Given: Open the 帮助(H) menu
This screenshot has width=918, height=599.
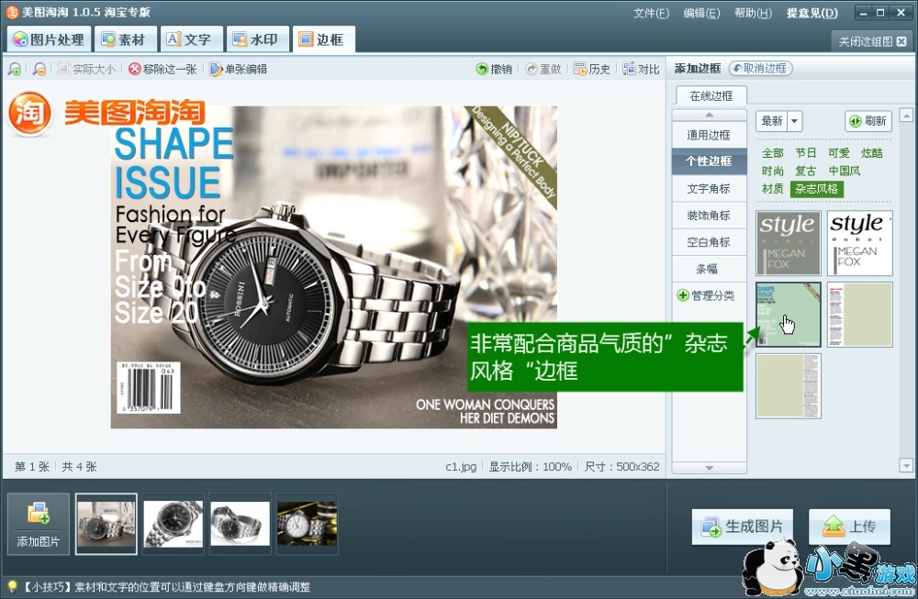Looking at the screenshot, I should point(753,13).
